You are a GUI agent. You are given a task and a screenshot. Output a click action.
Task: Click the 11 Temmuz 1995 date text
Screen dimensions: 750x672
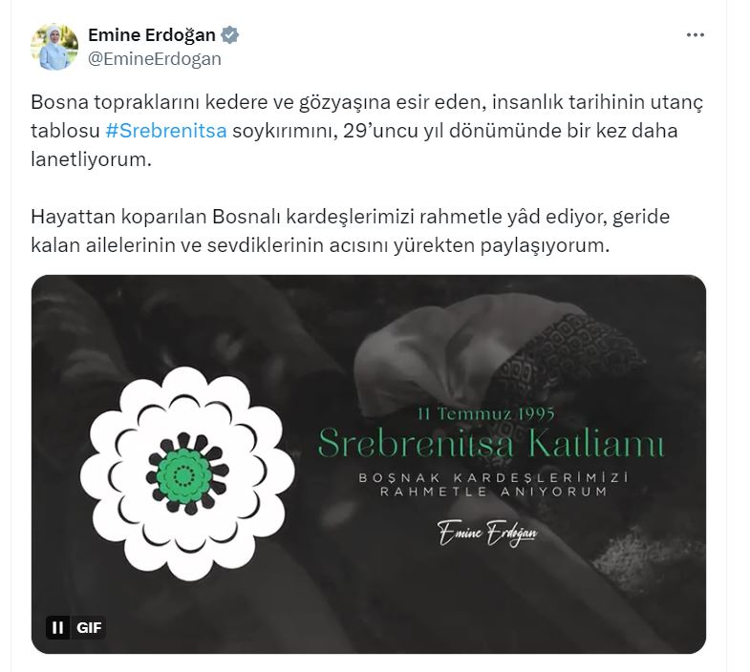click(486, 413)
